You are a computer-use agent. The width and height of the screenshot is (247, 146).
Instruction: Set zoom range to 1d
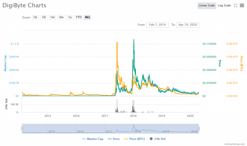click(x=35, y=17)
